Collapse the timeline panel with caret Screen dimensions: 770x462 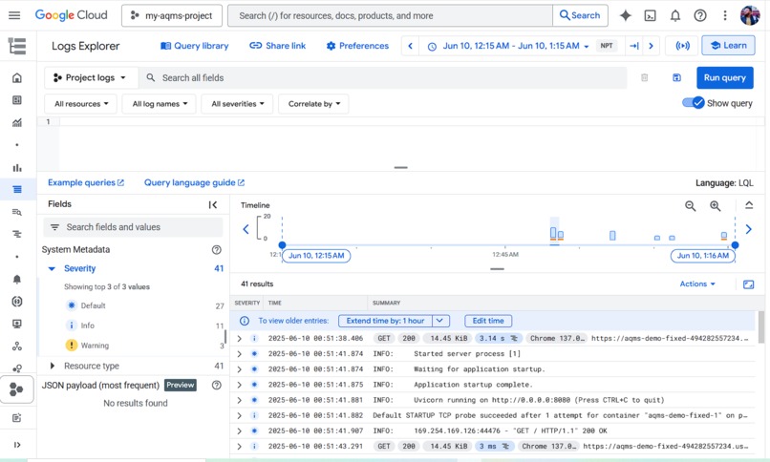(749, 205)
